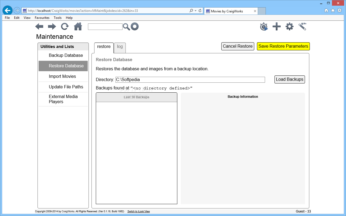Click the Load Backups button
The height and width of the screenshot is (216, 346).
click(x=290, y=79)
